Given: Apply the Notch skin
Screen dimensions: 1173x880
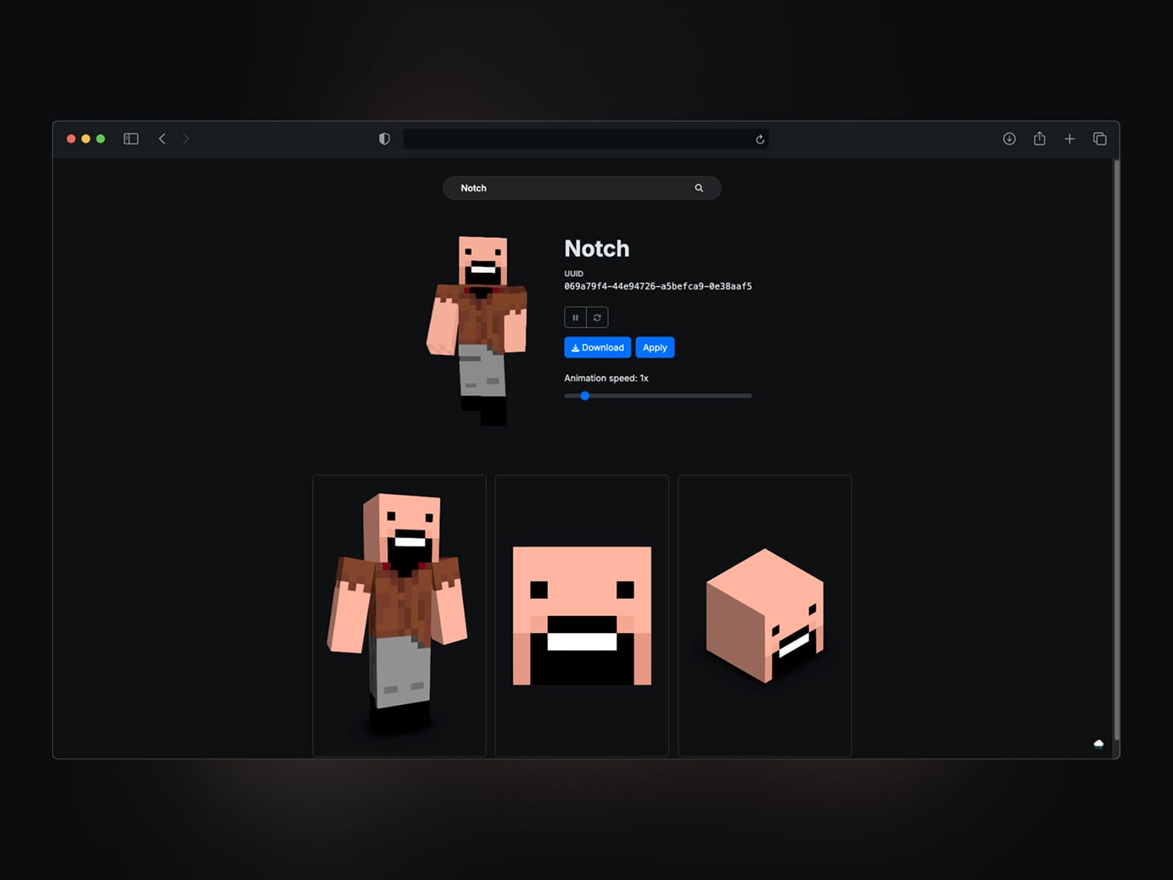Looking at the screenshot, I should click(x=655, y=347).
